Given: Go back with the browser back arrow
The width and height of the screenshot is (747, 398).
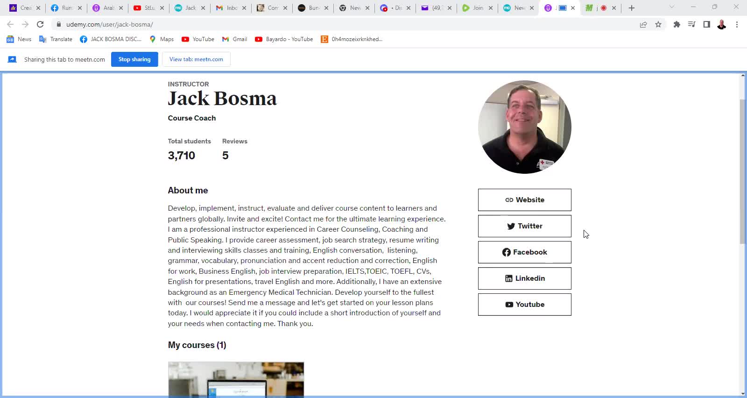Looking at the screenshot, I should [10, 24].
